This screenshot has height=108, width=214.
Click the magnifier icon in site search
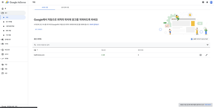click(35, 45)
